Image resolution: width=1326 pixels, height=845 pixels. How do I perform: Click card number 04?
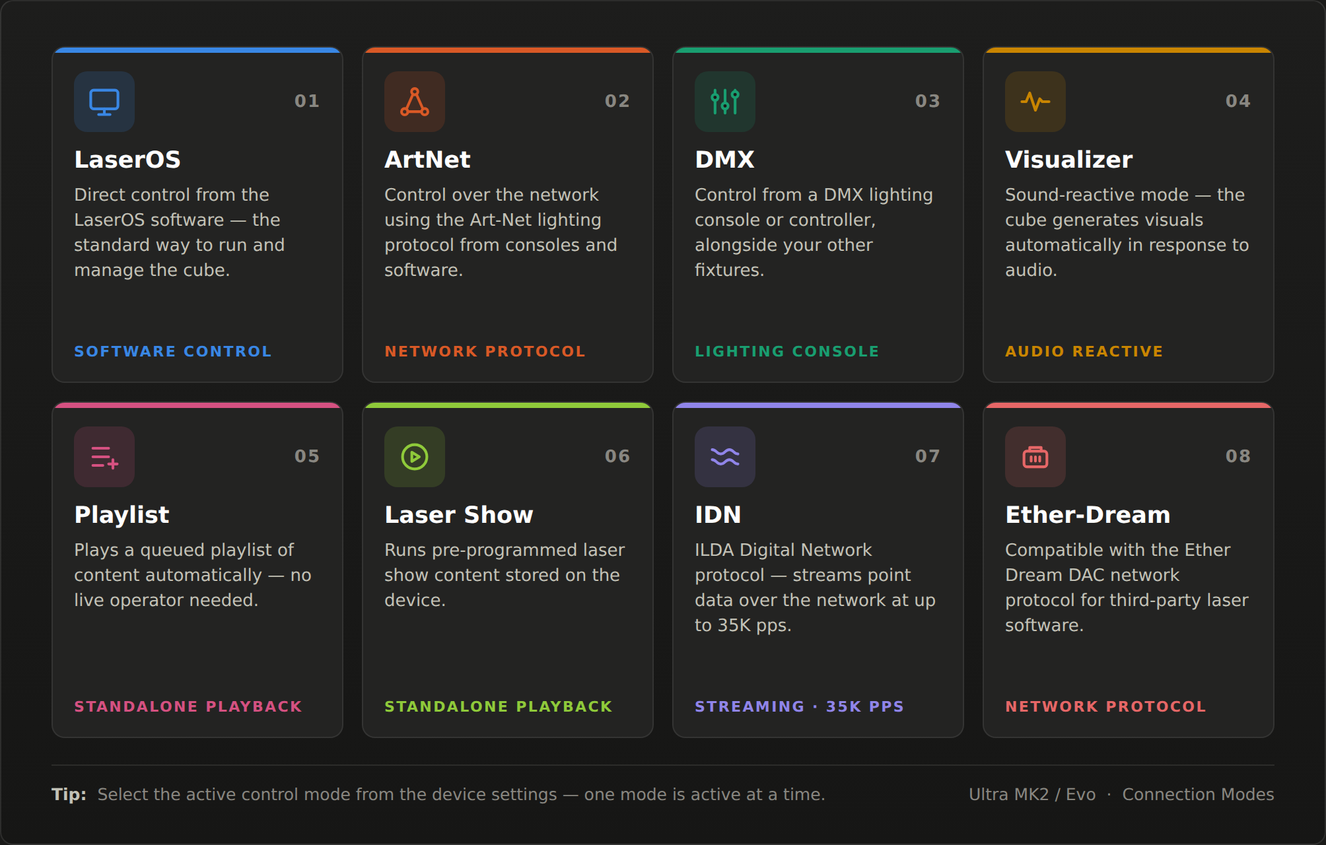tap(1238, 101)
